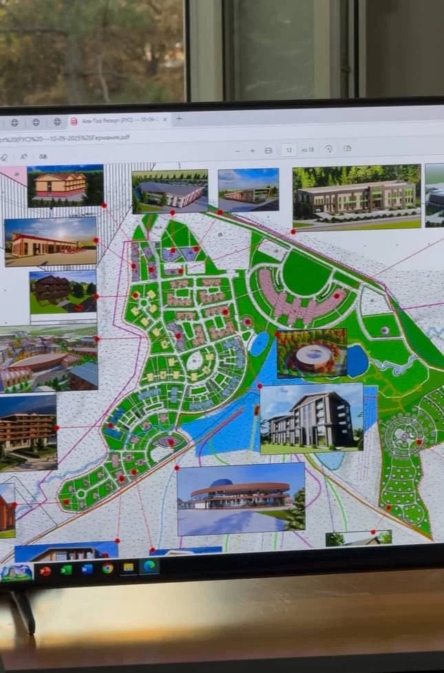Click the zoom in plus button
Screen dimensions: 444x673
253,150
